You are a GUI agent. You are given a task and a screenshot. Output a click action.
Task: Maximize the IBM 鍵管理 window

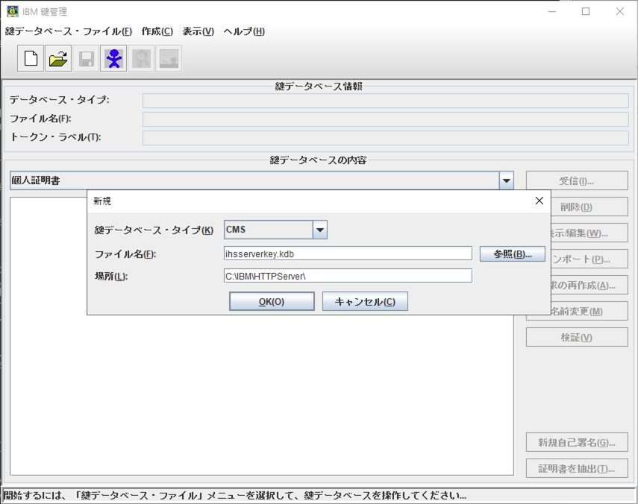click(586, 11)
